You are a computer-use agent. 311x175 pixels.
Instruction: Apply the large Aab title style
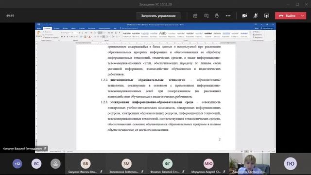tap(163, 34)
